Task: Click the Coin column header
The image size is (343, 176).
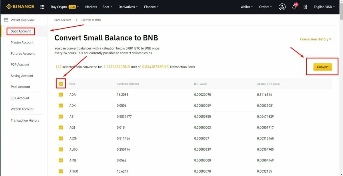Action: click(72, 84)
